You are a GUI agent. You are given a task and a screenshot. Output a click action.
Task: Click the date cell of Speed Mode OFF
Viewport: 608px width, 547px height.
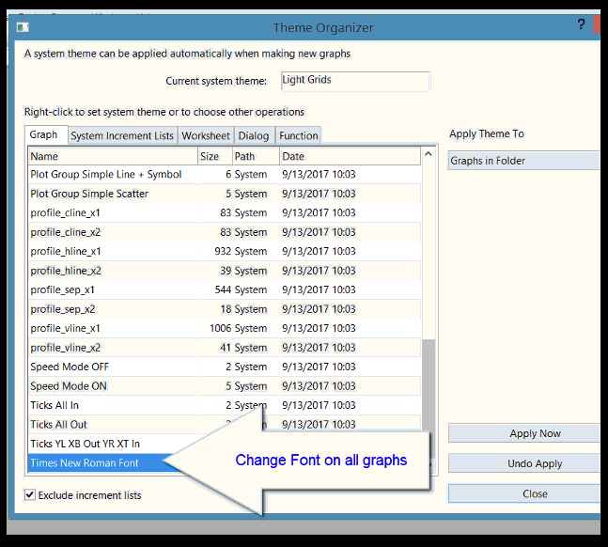319,367
